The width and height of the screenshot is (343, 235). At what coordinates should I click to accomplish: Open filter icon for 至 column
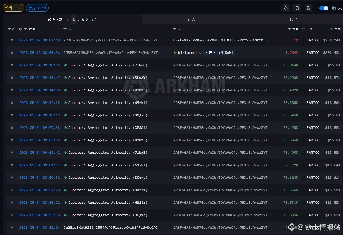[x=175, y=29]
